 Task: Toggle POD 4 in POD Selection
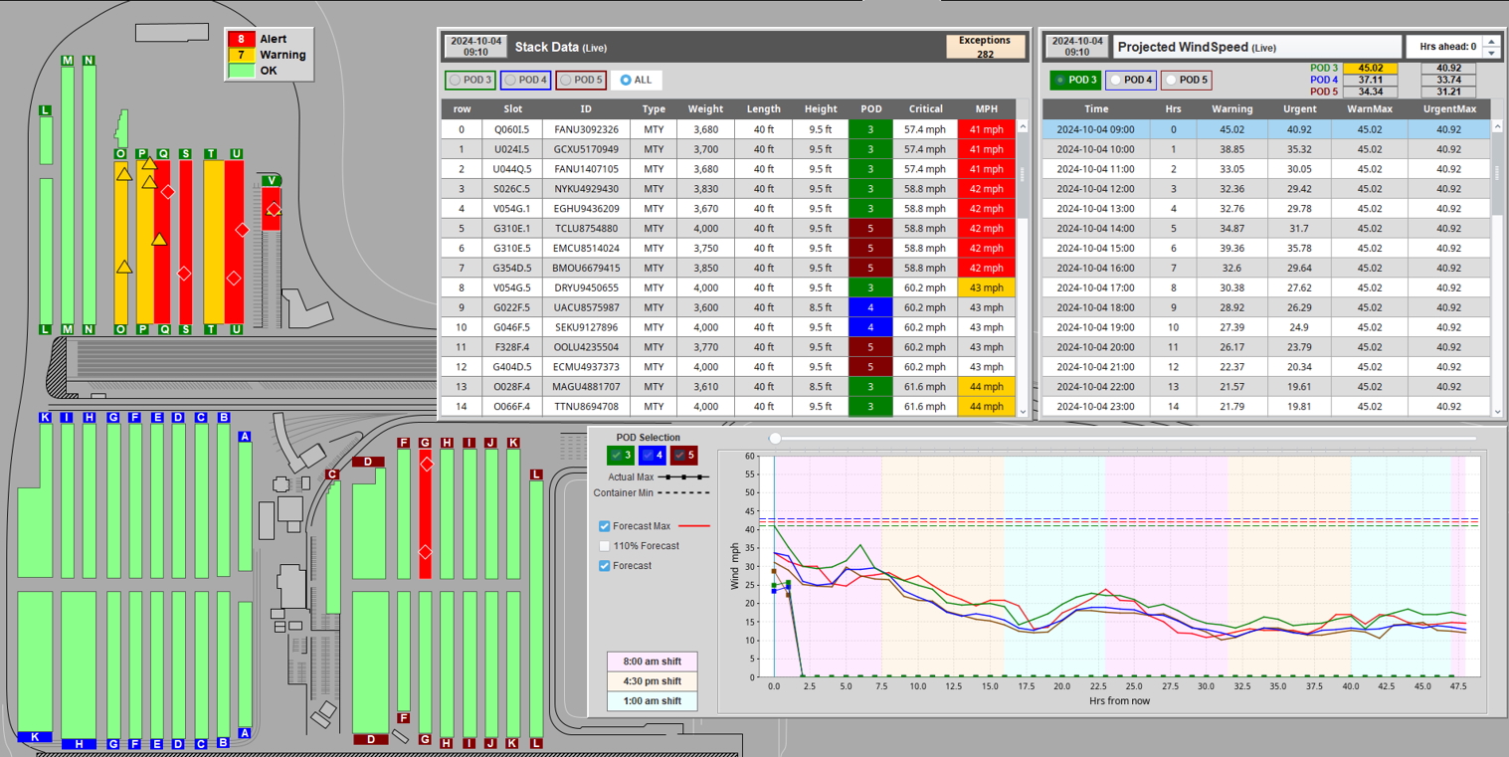click(x=654, y=456)
